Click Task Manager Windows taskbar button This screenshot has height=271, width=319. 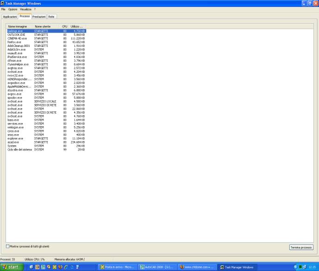point(237,267)
